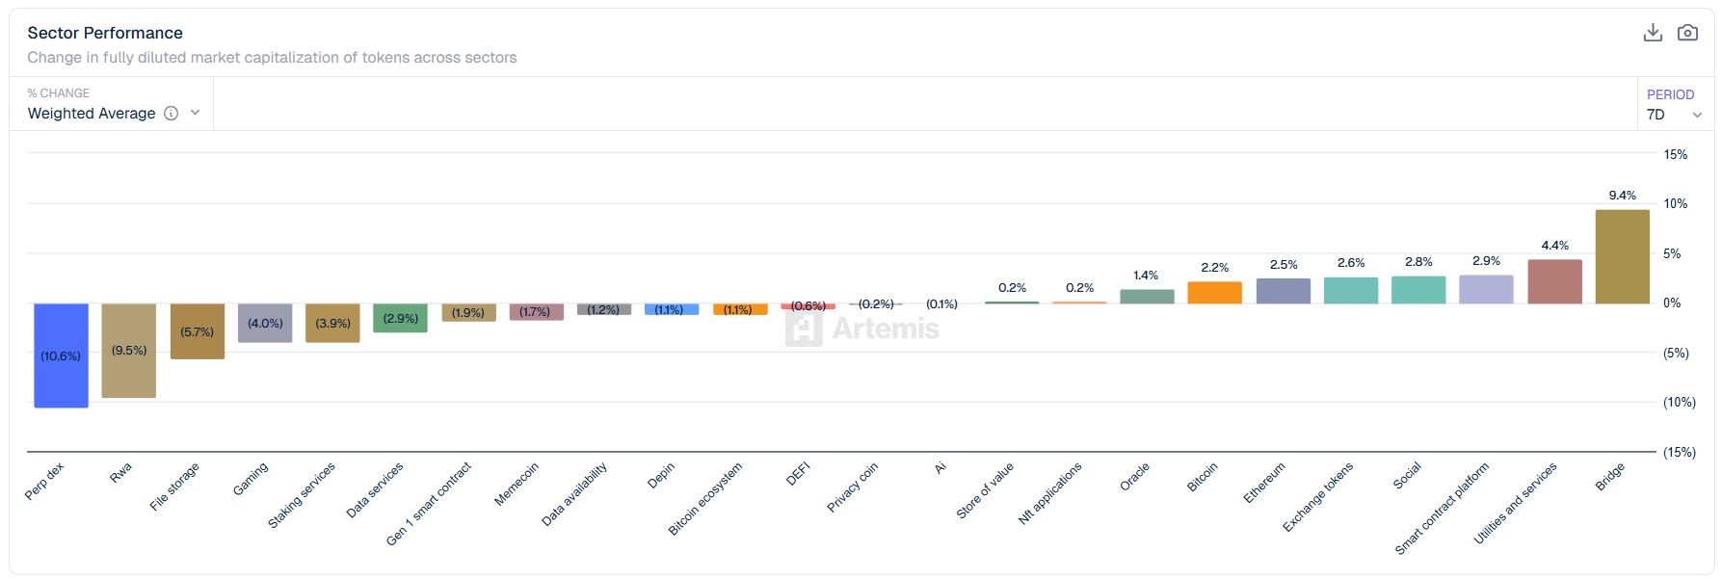Click the Smart contract platform bar
The height and width of the screenshot is (579, 1722).
(1486, 290)
